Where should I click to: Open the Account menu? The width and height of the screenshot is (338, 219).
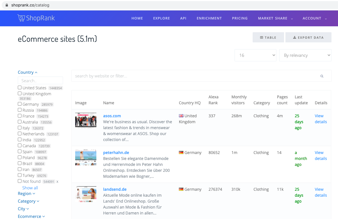pos(315,18)
